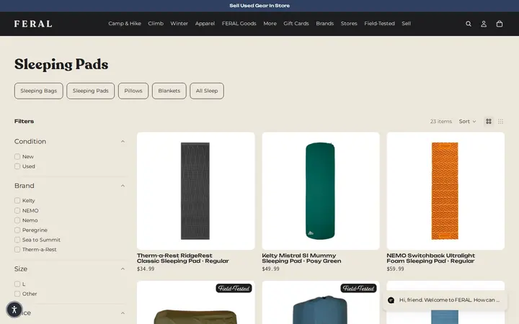Check the L size filter
519x324 pixels.
tap(17, 284)
